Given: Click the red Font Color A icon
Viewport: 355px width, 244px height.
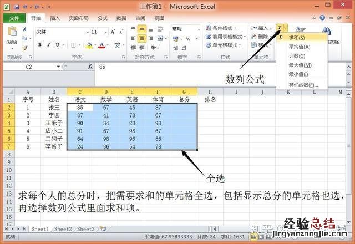Looking at the screenshot, I should pos(102,45).
